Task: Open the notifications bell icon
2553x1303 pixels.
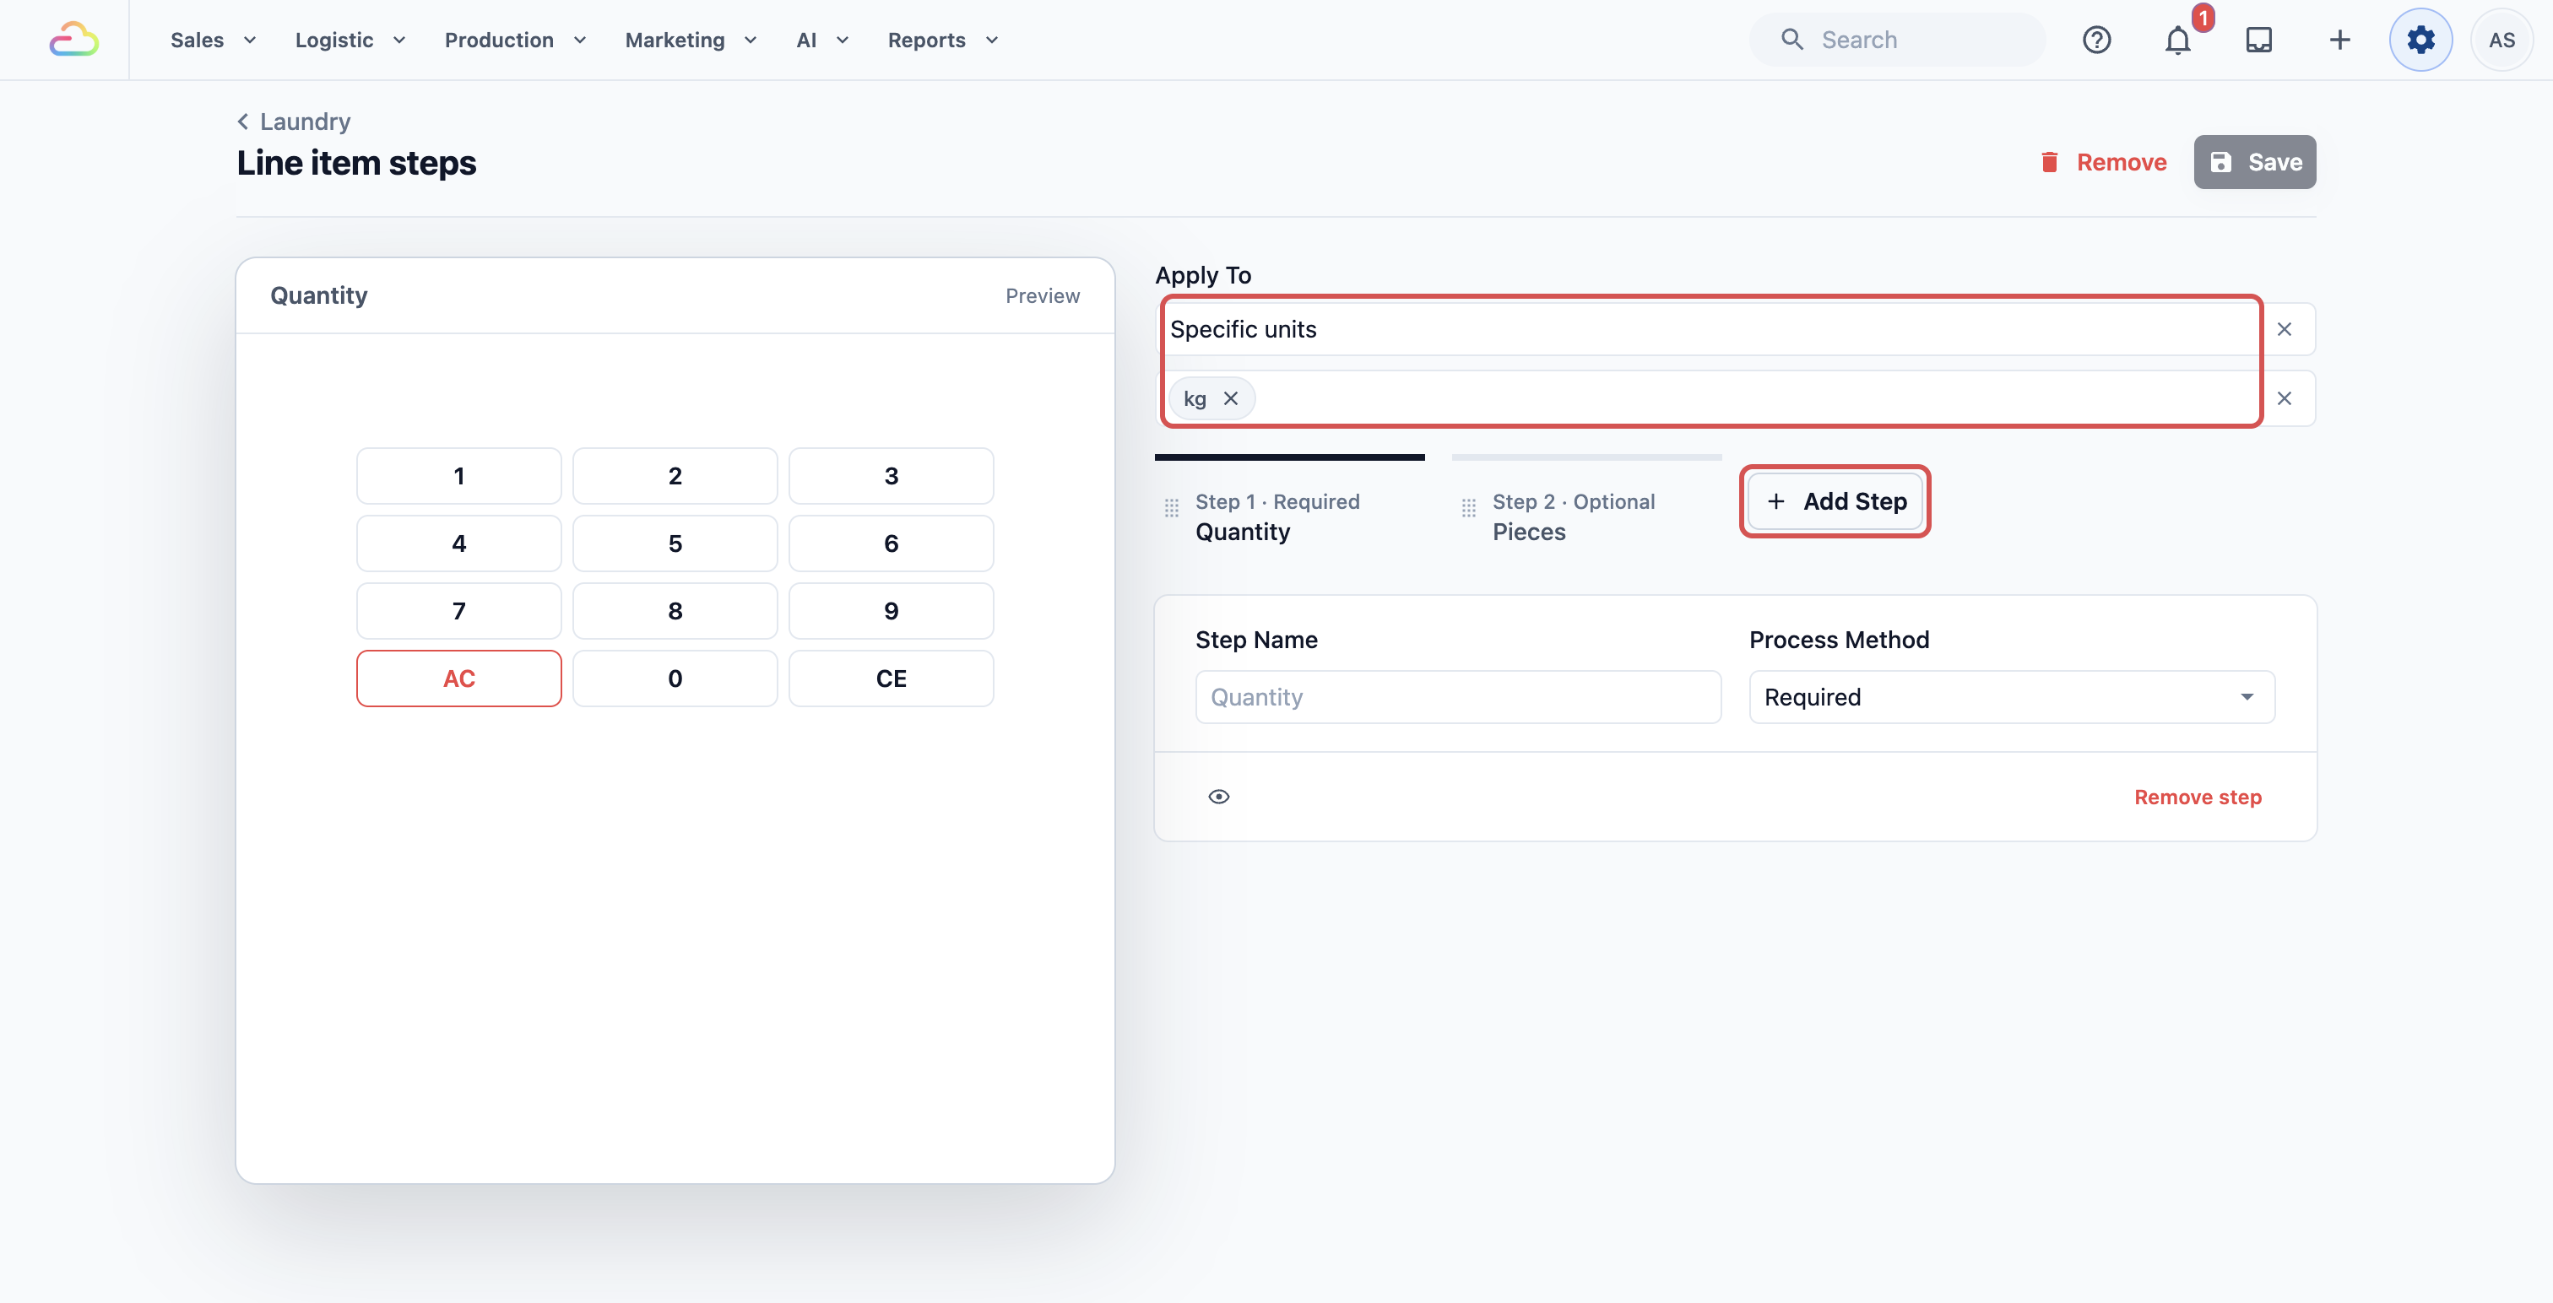Action: 2177,41
